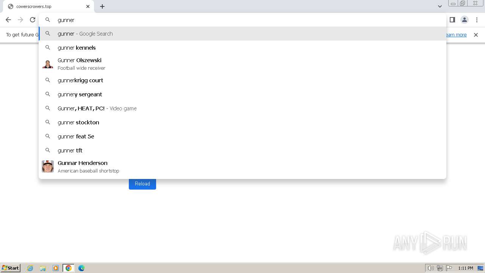Image resolution: width=485 pixels, height=273 pixels.
Task: Click the browser Forward arrow
Action: [x=20, y=20]
